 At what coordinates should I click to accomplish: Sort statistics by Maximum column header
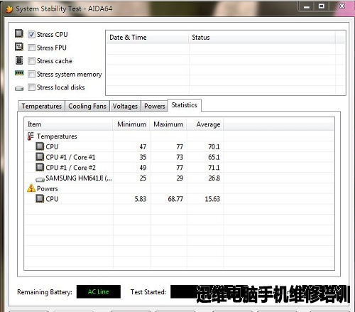pyautogui.click(x=168, y=124)
